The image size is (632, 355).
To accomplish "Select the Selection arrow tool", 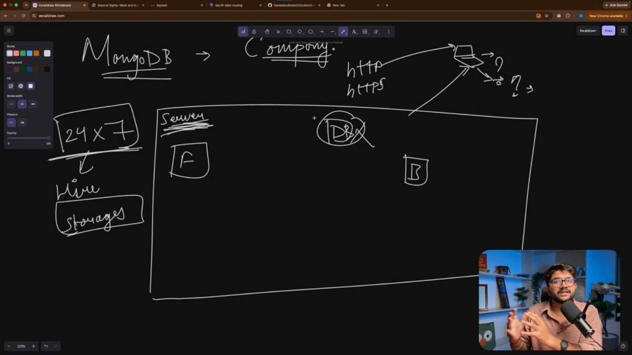I will click(279, 32).
